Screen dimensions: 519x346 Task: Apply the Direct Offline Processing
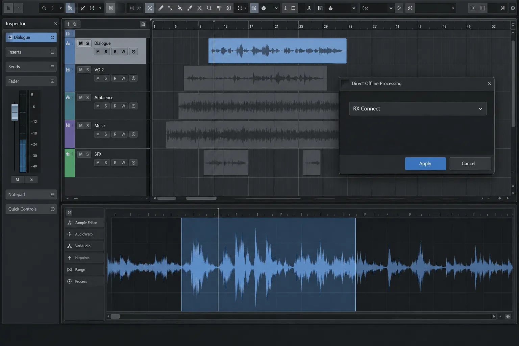click(425, 164)
